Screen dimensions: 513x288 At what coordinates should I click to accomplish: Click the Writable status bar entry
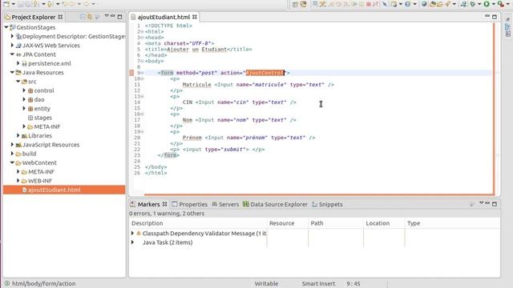266,284
